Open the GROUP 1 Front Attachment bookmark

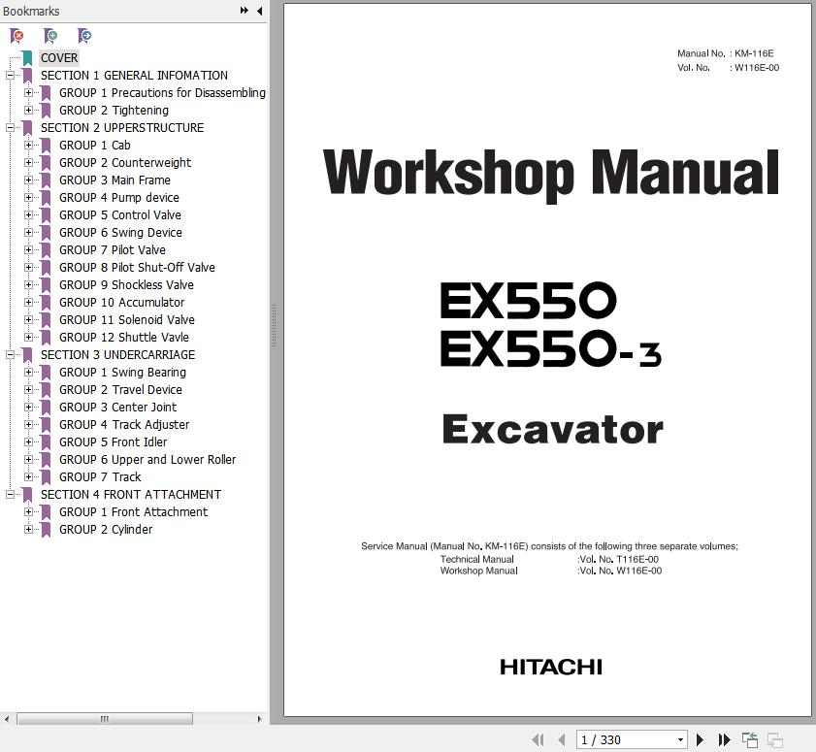133,512
